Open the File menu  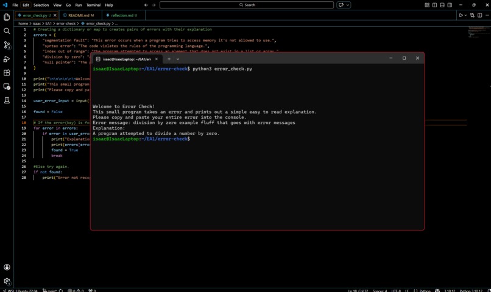[x=15, y=5]
